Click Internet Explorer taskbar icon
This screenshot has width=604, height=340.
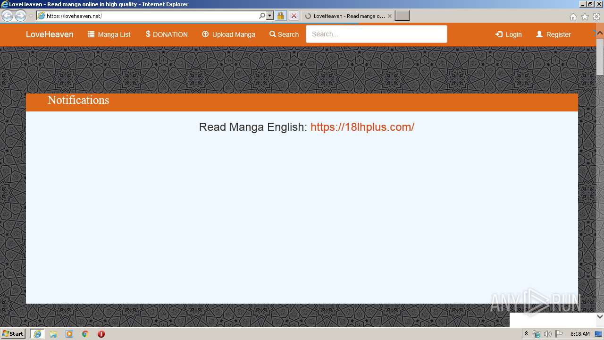(x=37, y=334)
